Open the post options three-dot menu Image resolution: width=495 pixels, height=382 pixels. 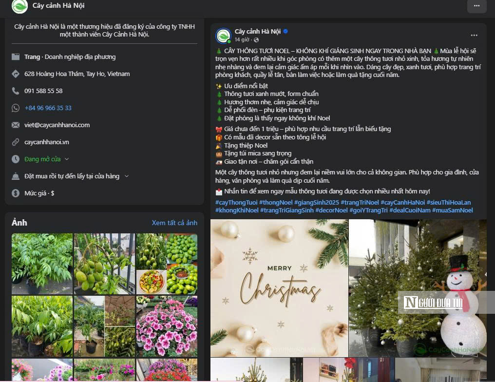(x=474, y=36)
